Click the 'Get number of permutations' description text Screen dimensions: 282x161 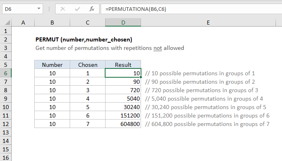[x=110, y=48]
